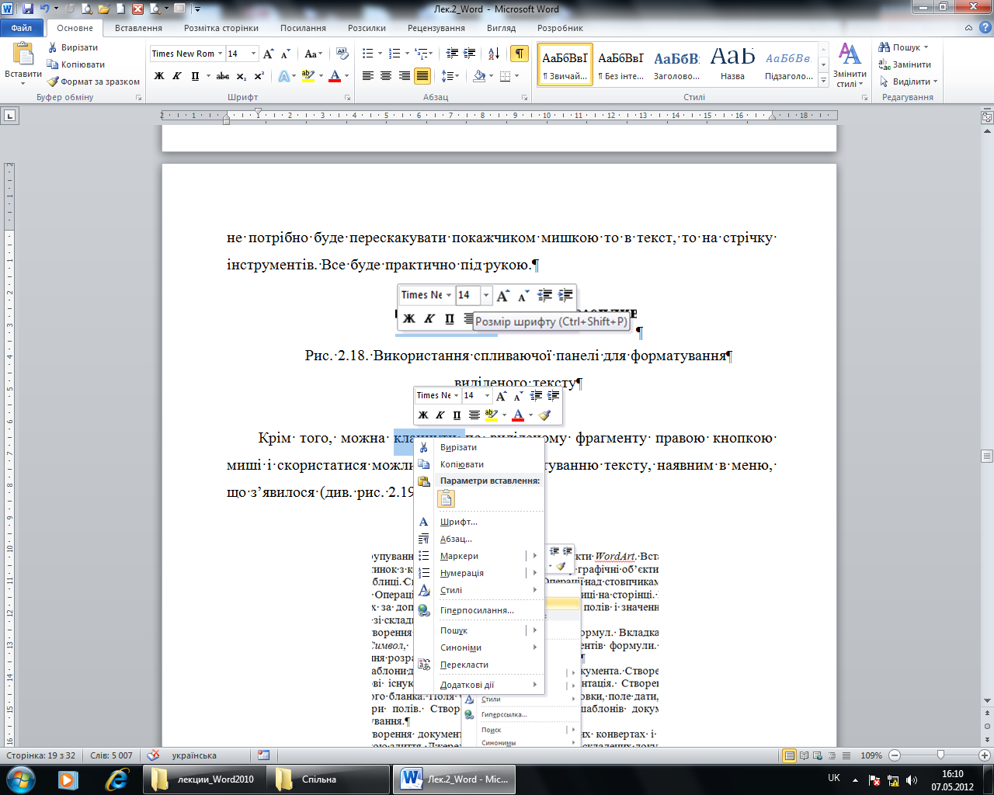
Task: Open Change Case (Aa) dropdown in ribbon
Action: [313, 54]
